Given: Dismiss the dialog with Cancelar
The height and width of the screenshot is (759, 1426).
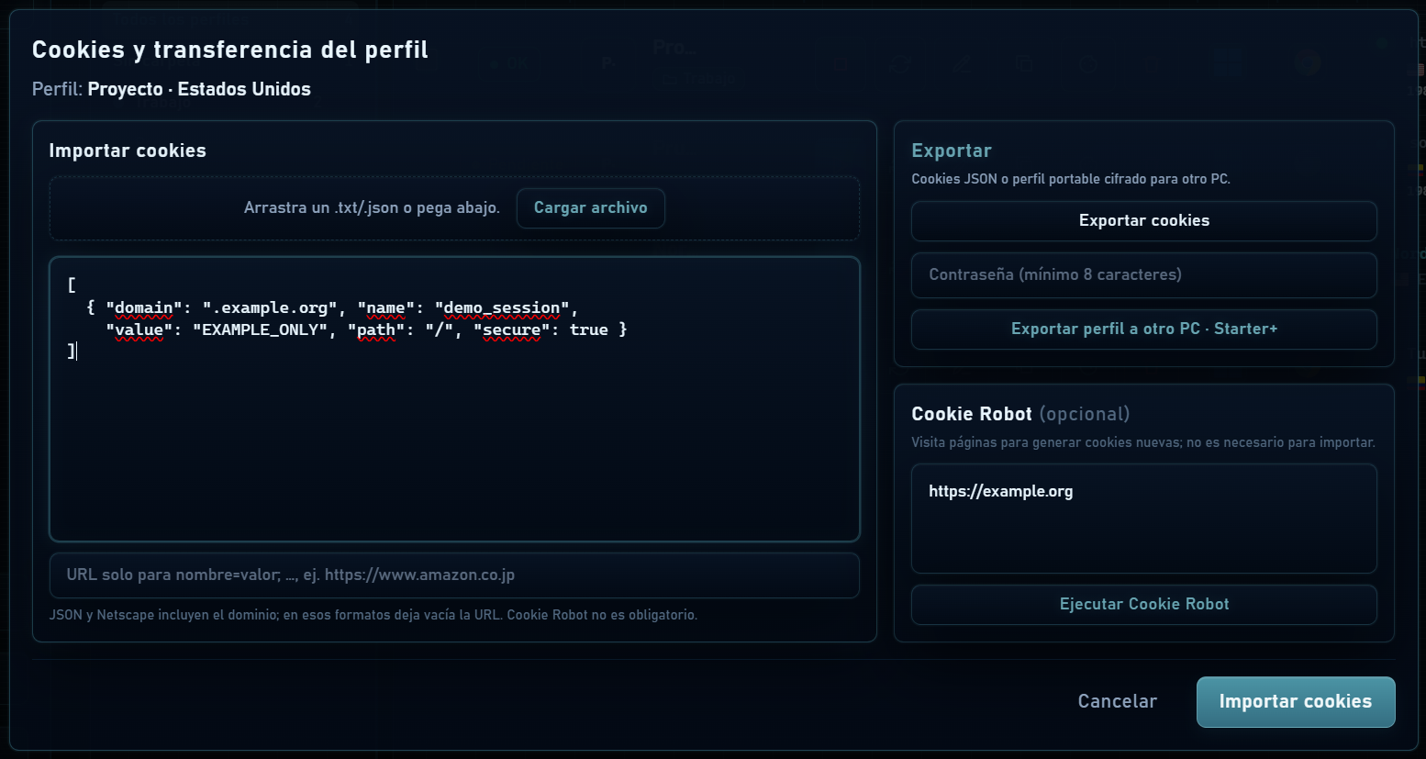Looking at the screenshot, I should (x=1117, y=702).
